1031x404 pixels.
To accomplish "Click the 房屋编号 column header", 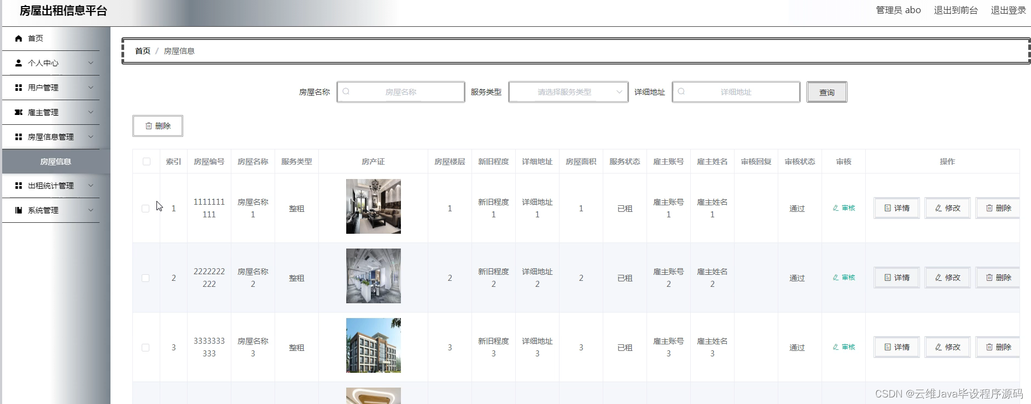I will [209, 161].
